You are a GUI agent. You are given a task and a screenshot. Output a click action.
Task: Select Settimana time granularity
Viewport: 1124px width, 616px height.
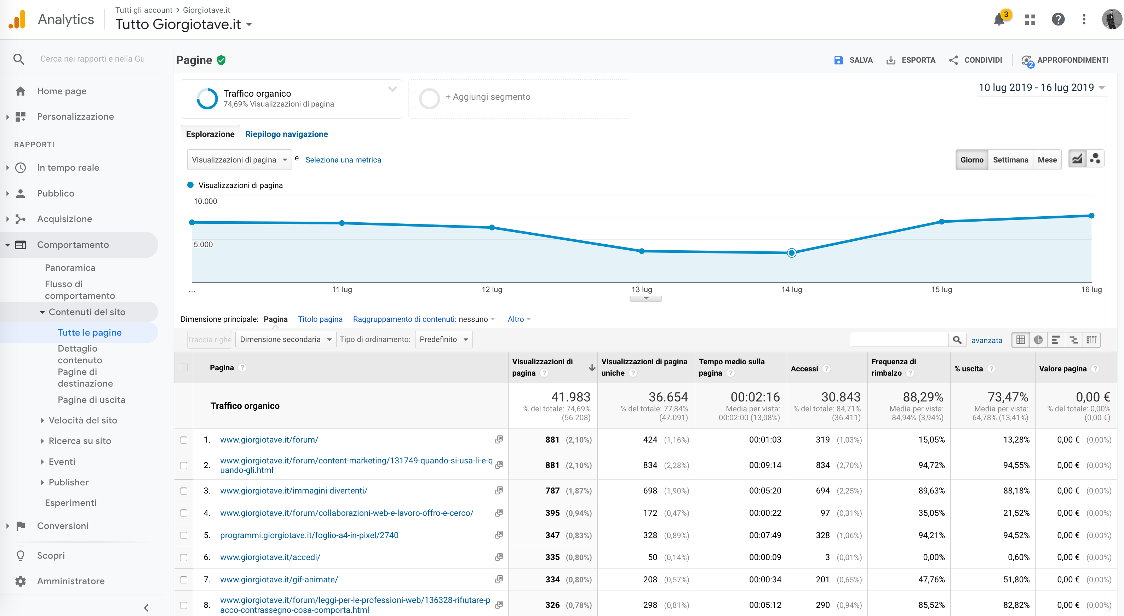click(x=1010, y=160)
